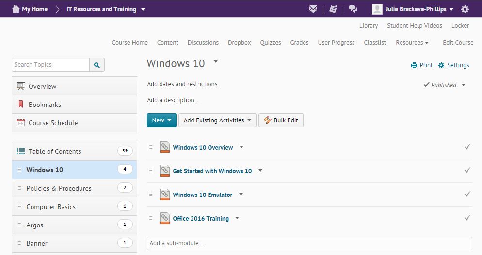Open the subscription alerts chat icon
482x255 pixels.
(x=353, y=9)
